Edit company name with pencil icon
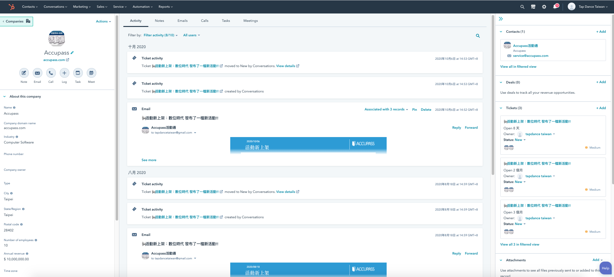614x277 pixels. (72, 53)
